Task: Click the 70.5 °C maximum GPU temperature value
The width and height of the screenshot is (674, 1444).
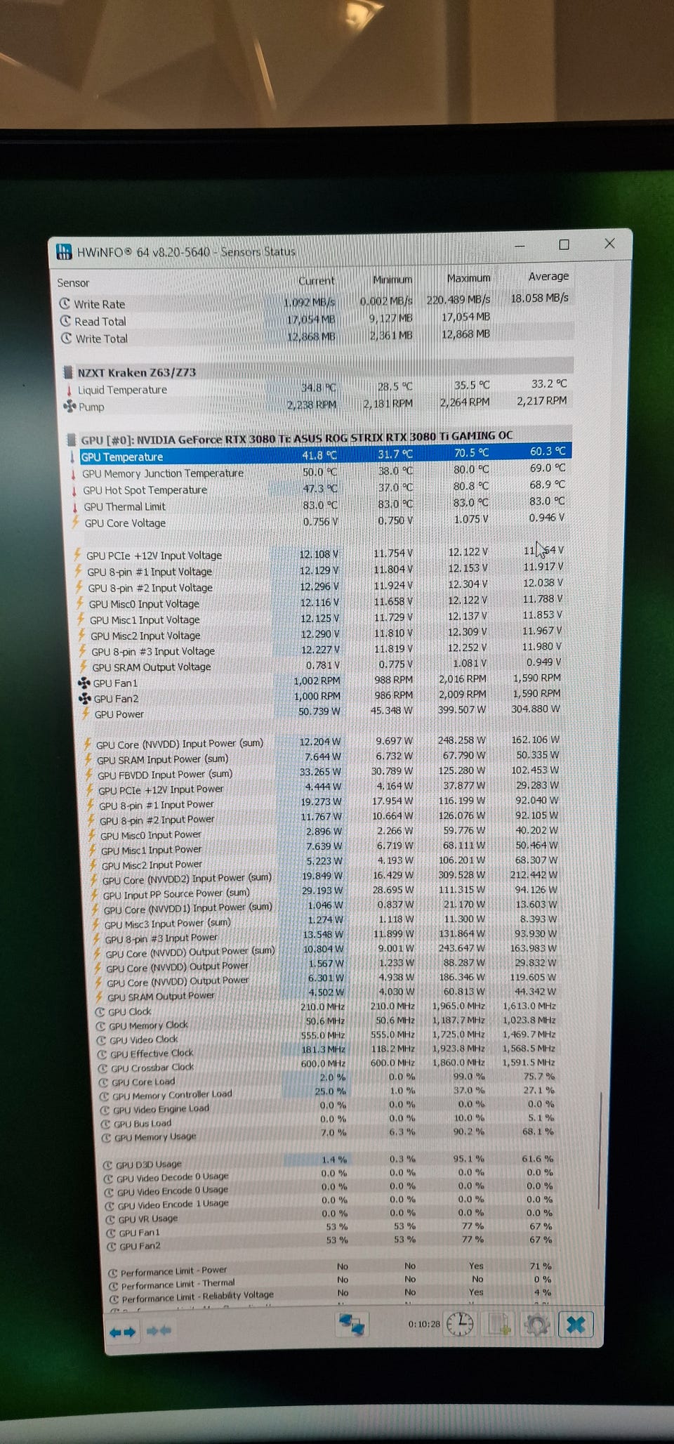Action: [471, 452]
